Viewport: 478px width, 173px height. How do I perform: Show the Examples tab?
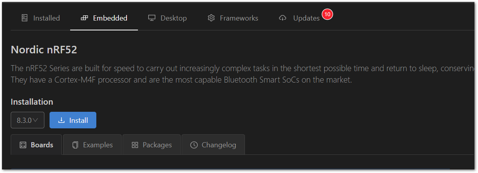(x=92, y=145)
